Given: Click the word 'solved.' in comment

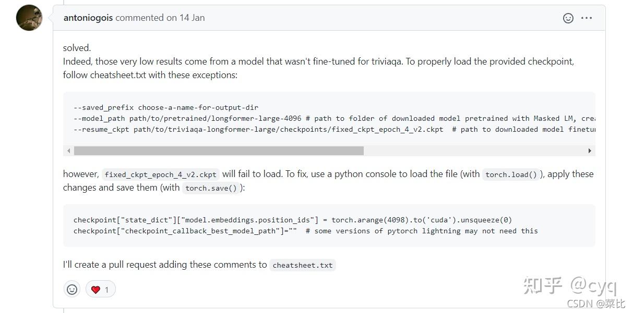Looking at the screenshot, I should pyautogui.click(x=77, y=48).
